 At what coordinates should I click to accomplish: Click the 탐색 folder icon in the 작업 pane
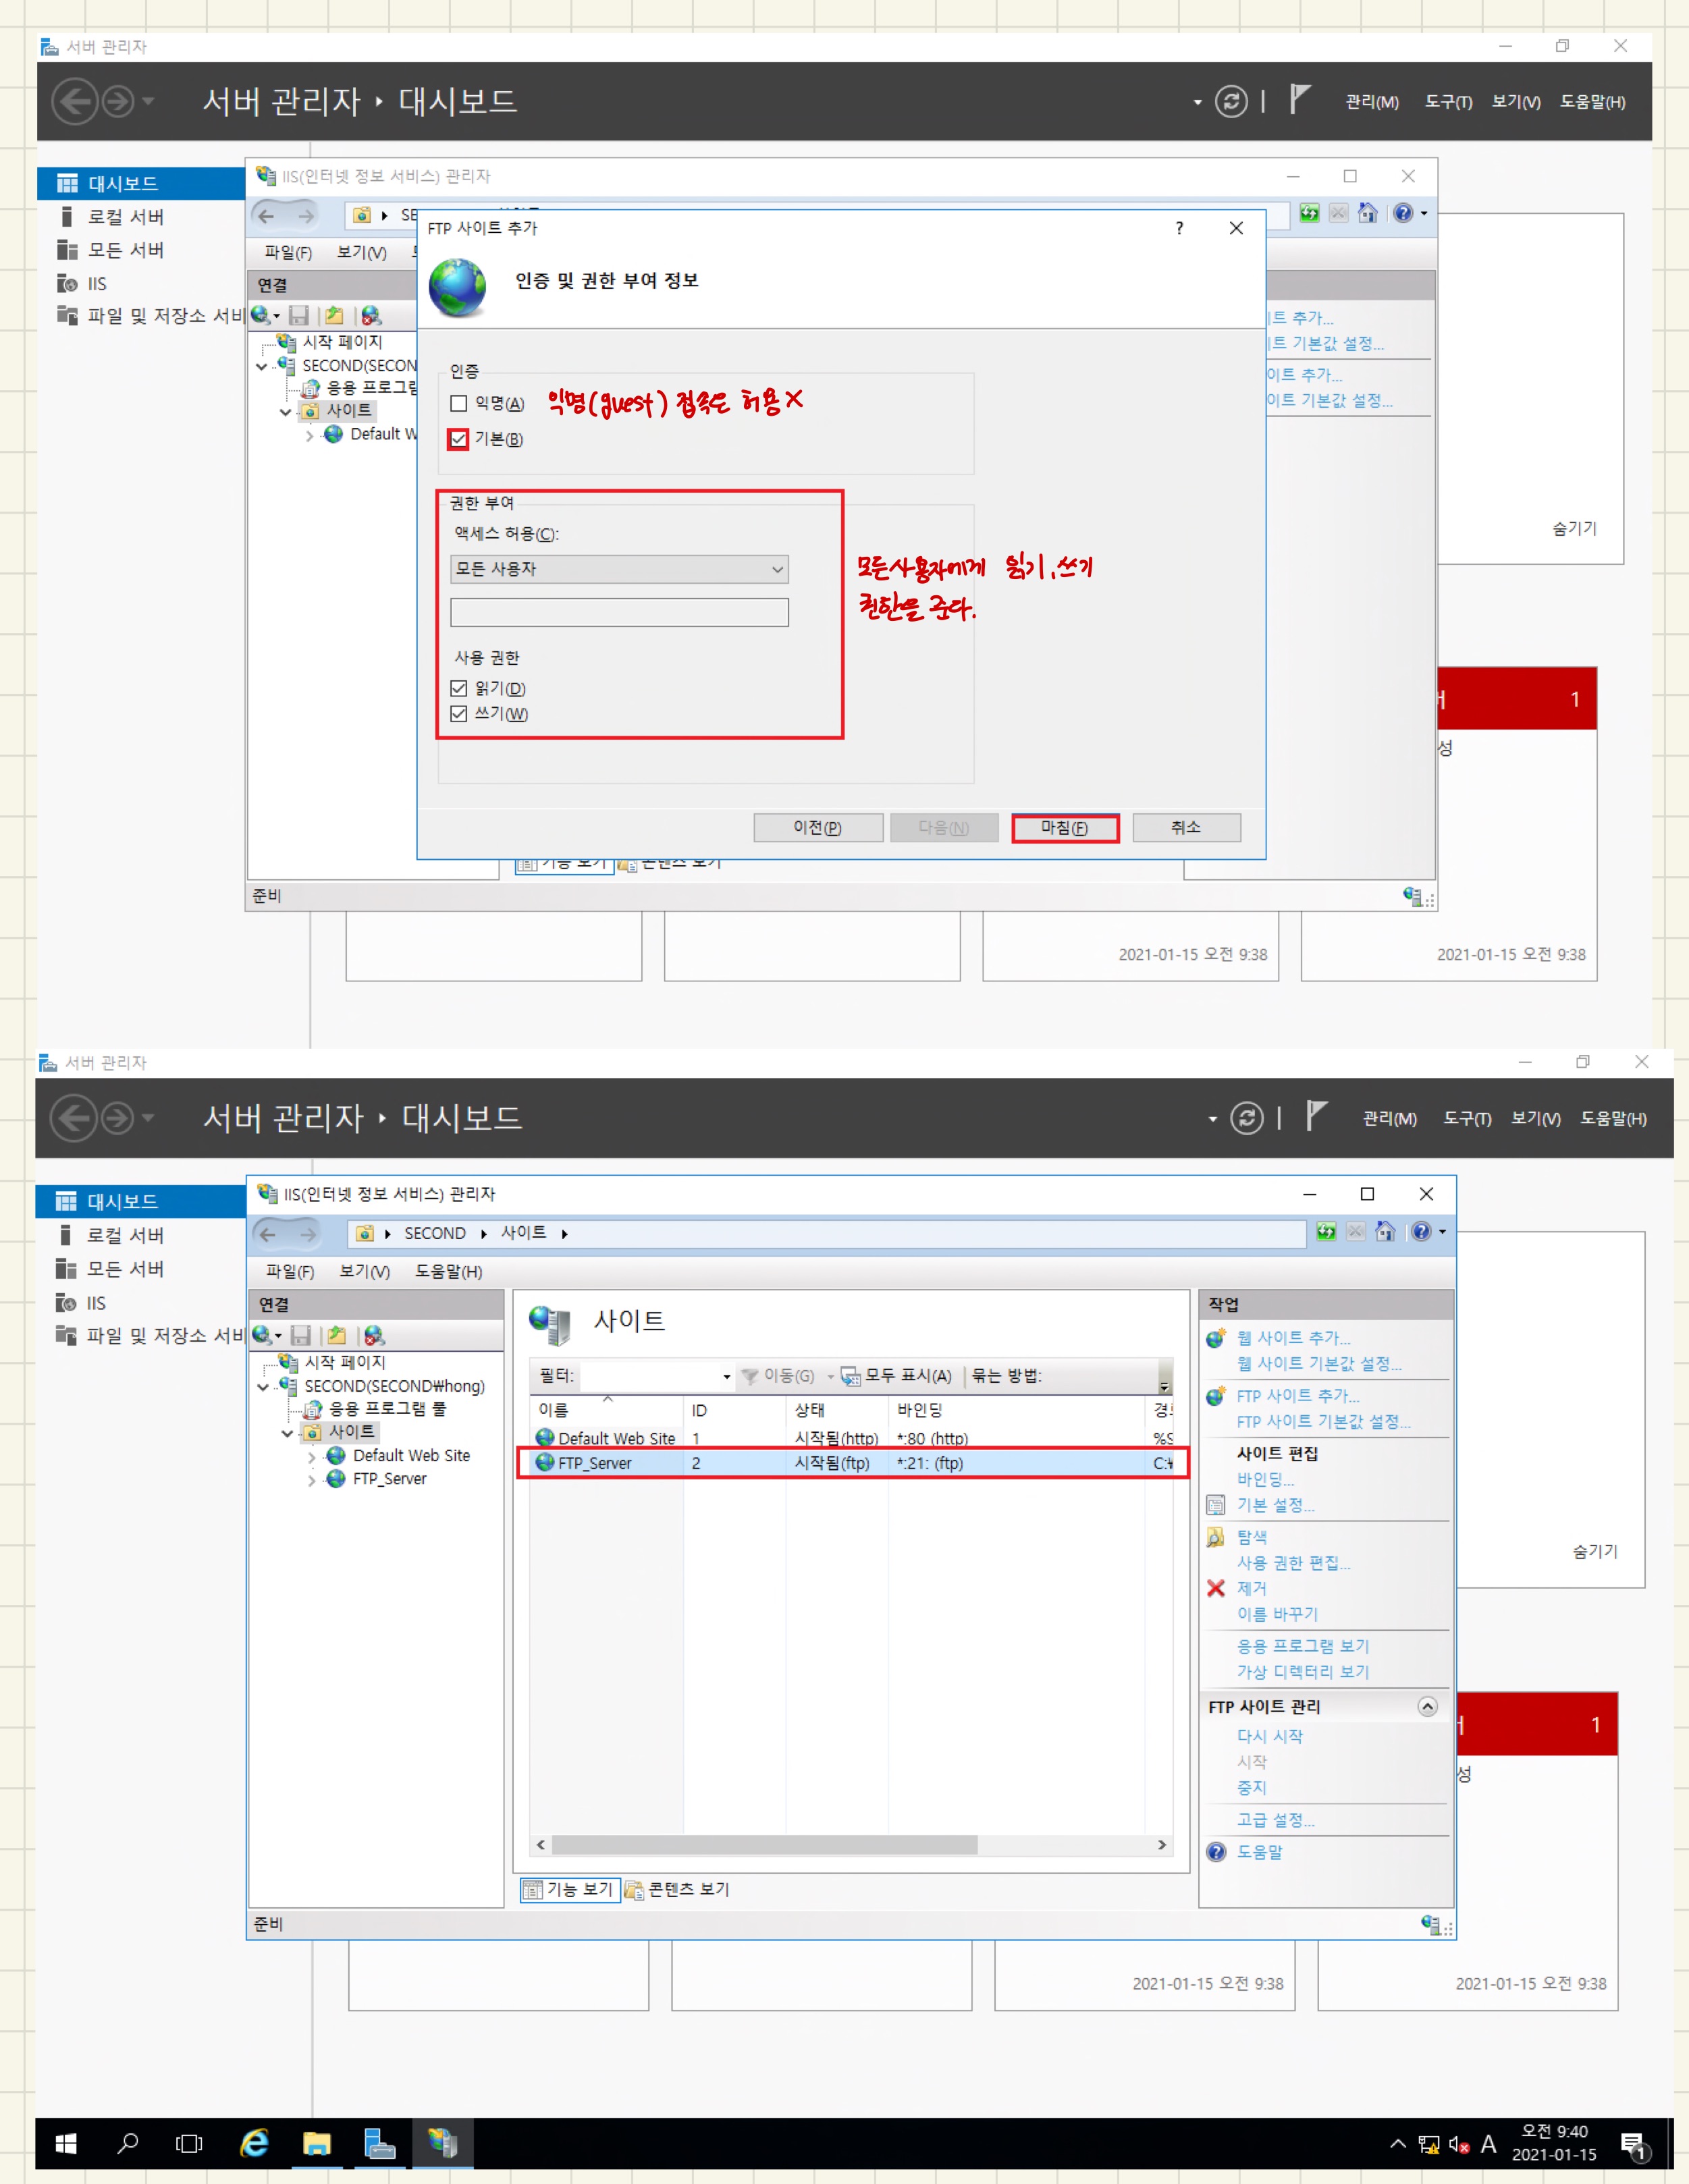[x=1216, y=1537]
